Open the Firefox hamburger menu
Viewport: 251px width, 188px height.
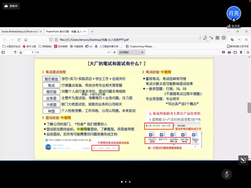(246, 40)
